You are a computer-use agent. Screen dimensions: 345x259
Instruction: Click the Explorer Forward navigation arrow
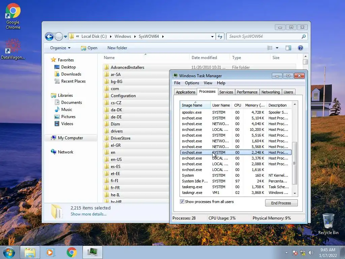[x=59, y=36]
